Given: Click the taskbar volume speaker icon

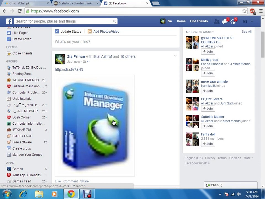Looking at the screenshot, I should (239, 194).
